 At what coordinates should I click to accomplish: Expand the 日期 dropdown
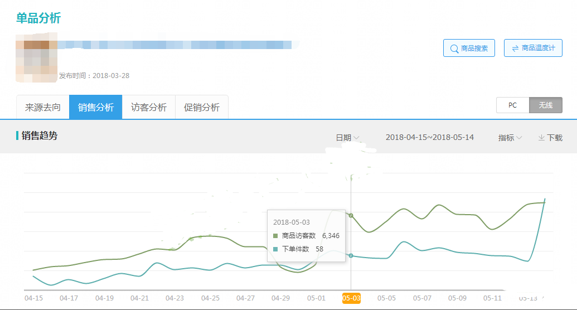pyautogui.click(x=347, y=138)
